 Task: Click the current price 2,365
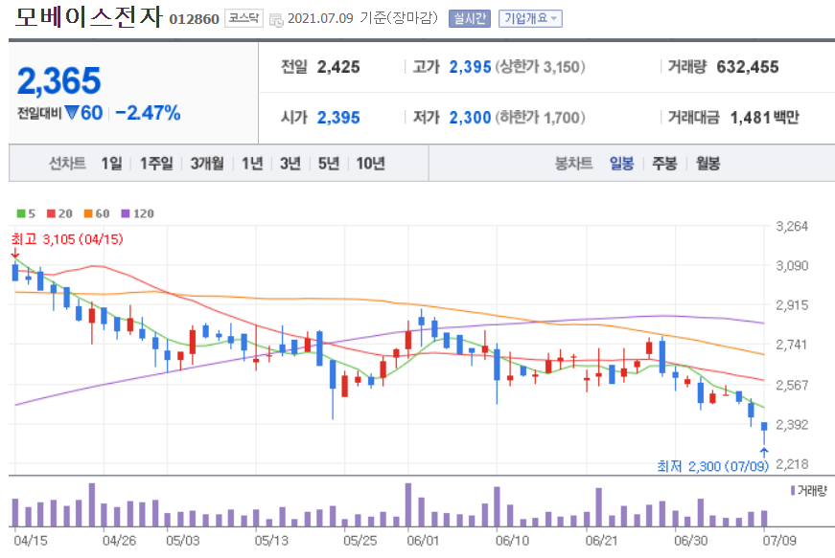tap(59, 80)
